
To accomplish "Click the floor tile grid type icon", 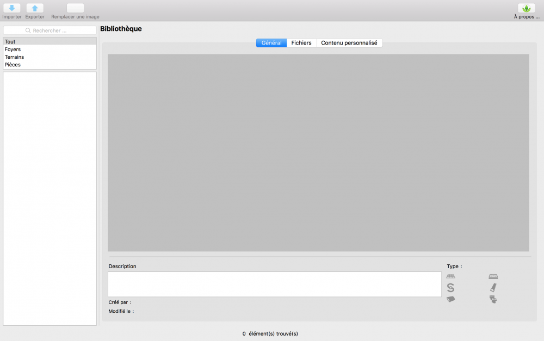I will tap(450, 276).
